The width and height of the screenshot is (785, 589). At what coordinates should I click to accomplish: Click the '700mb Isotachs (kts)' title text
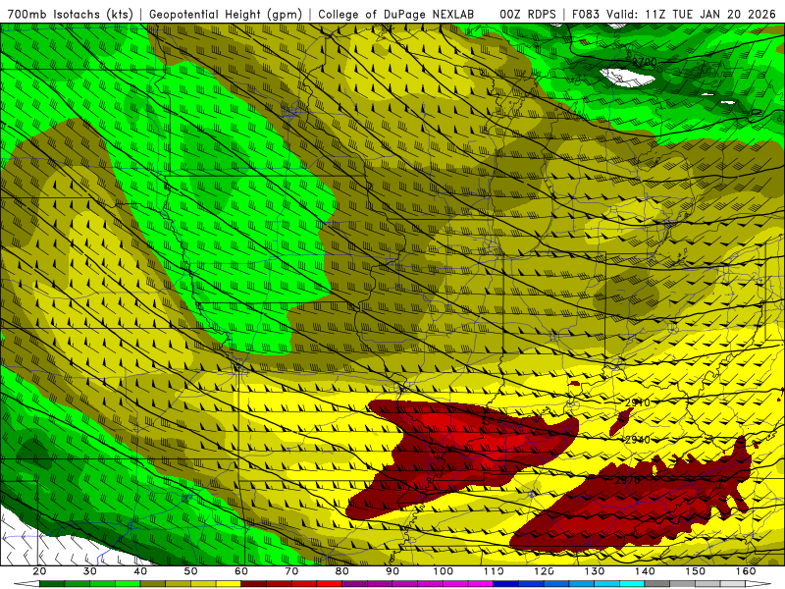[x=70, y=14]
